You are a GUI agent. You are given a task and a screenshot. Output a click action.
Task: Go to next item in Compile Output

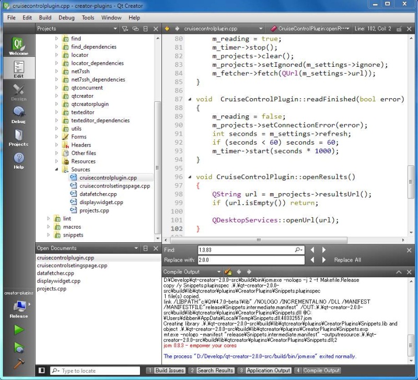[249, 271]
